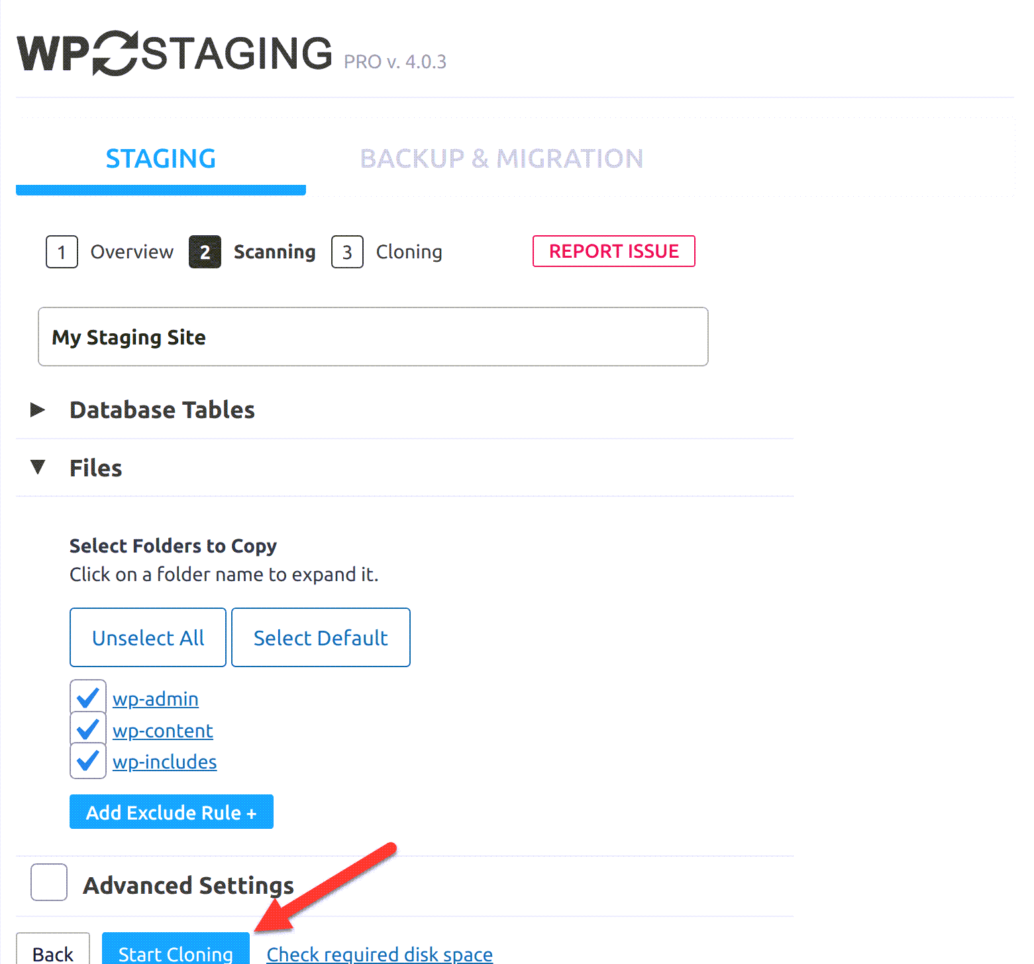
Task: Collapse the Files section
Action: click(x=95, y=468)
